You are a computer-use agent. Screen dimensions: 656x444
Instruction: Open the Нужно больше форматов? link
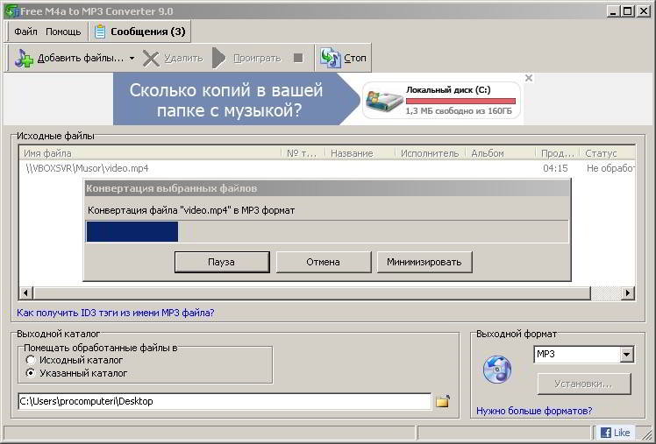tap(534, 411)
